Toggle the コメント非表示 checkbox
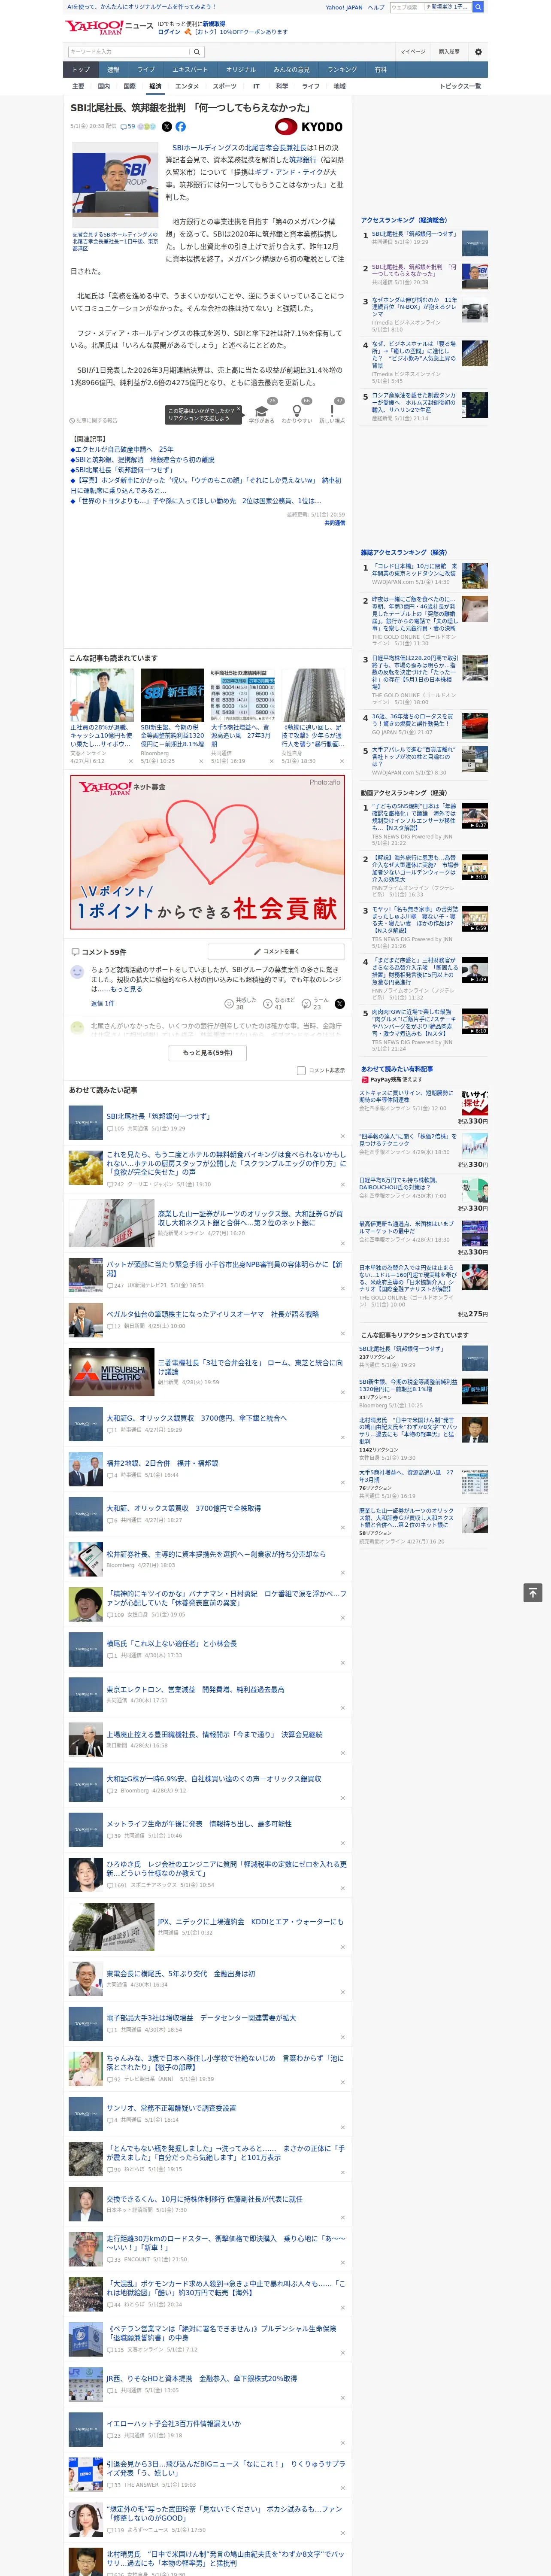 click(x=301, y=1071)
